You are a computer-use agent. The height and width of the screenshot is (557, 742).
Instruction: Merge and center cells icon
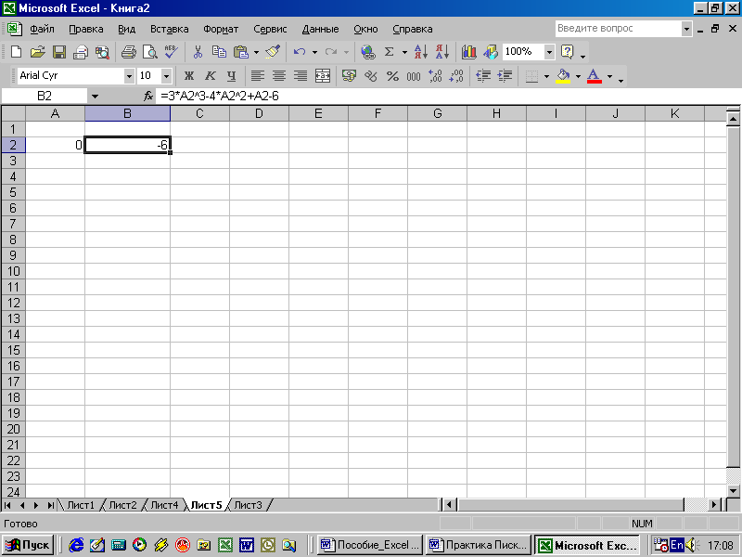coord(322,76)
